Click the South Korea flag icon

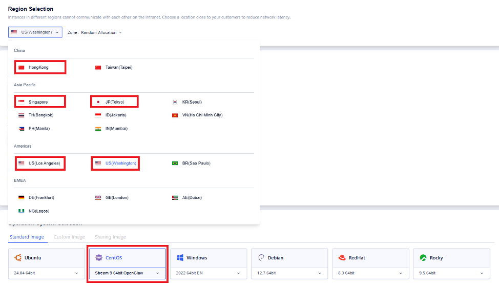(x=175, y=102)
